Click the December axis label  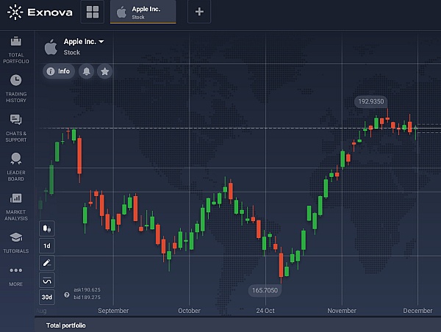417,311
